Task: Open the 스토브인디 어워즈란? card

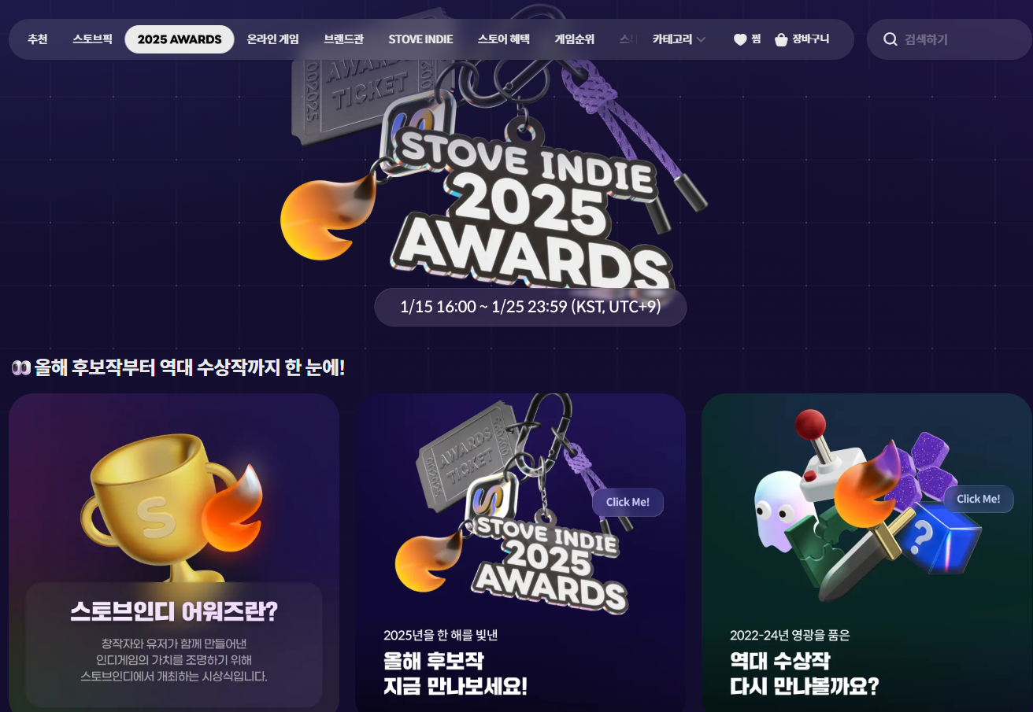Action: coord(174,552)
